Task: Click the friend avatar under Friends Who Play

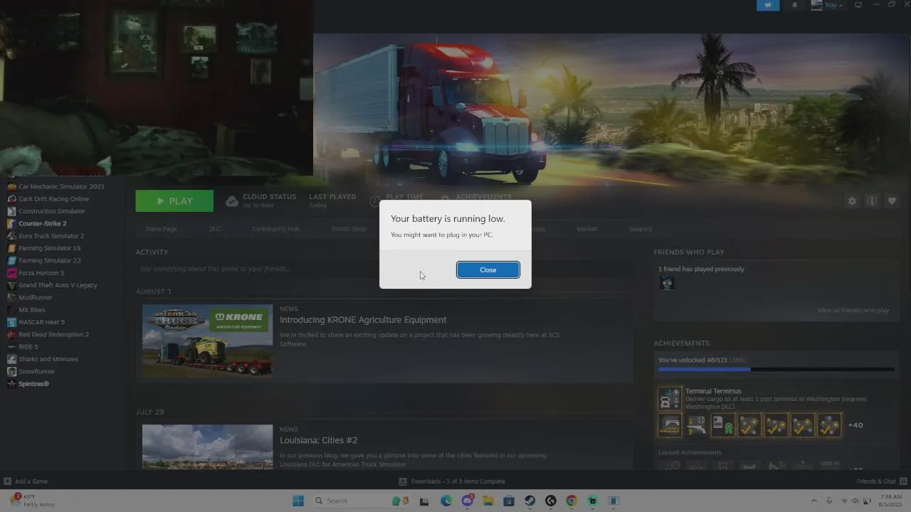Action: (x=667, y=283)
